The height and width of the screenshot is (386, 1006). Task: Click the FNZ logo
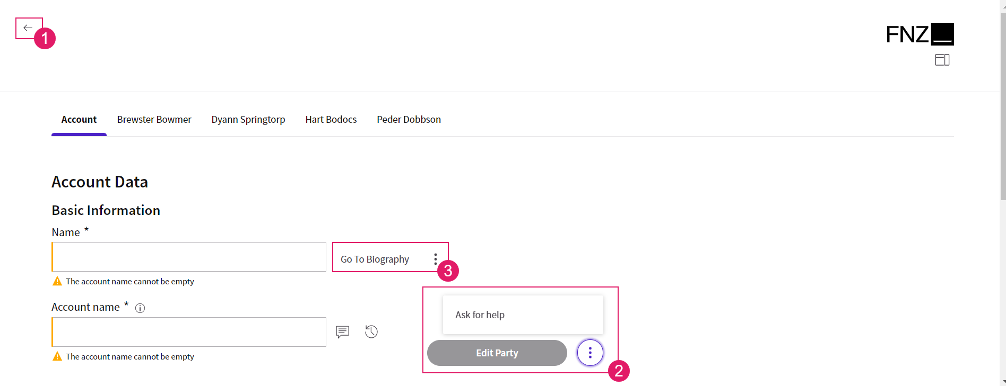click(x=920, y=34)
